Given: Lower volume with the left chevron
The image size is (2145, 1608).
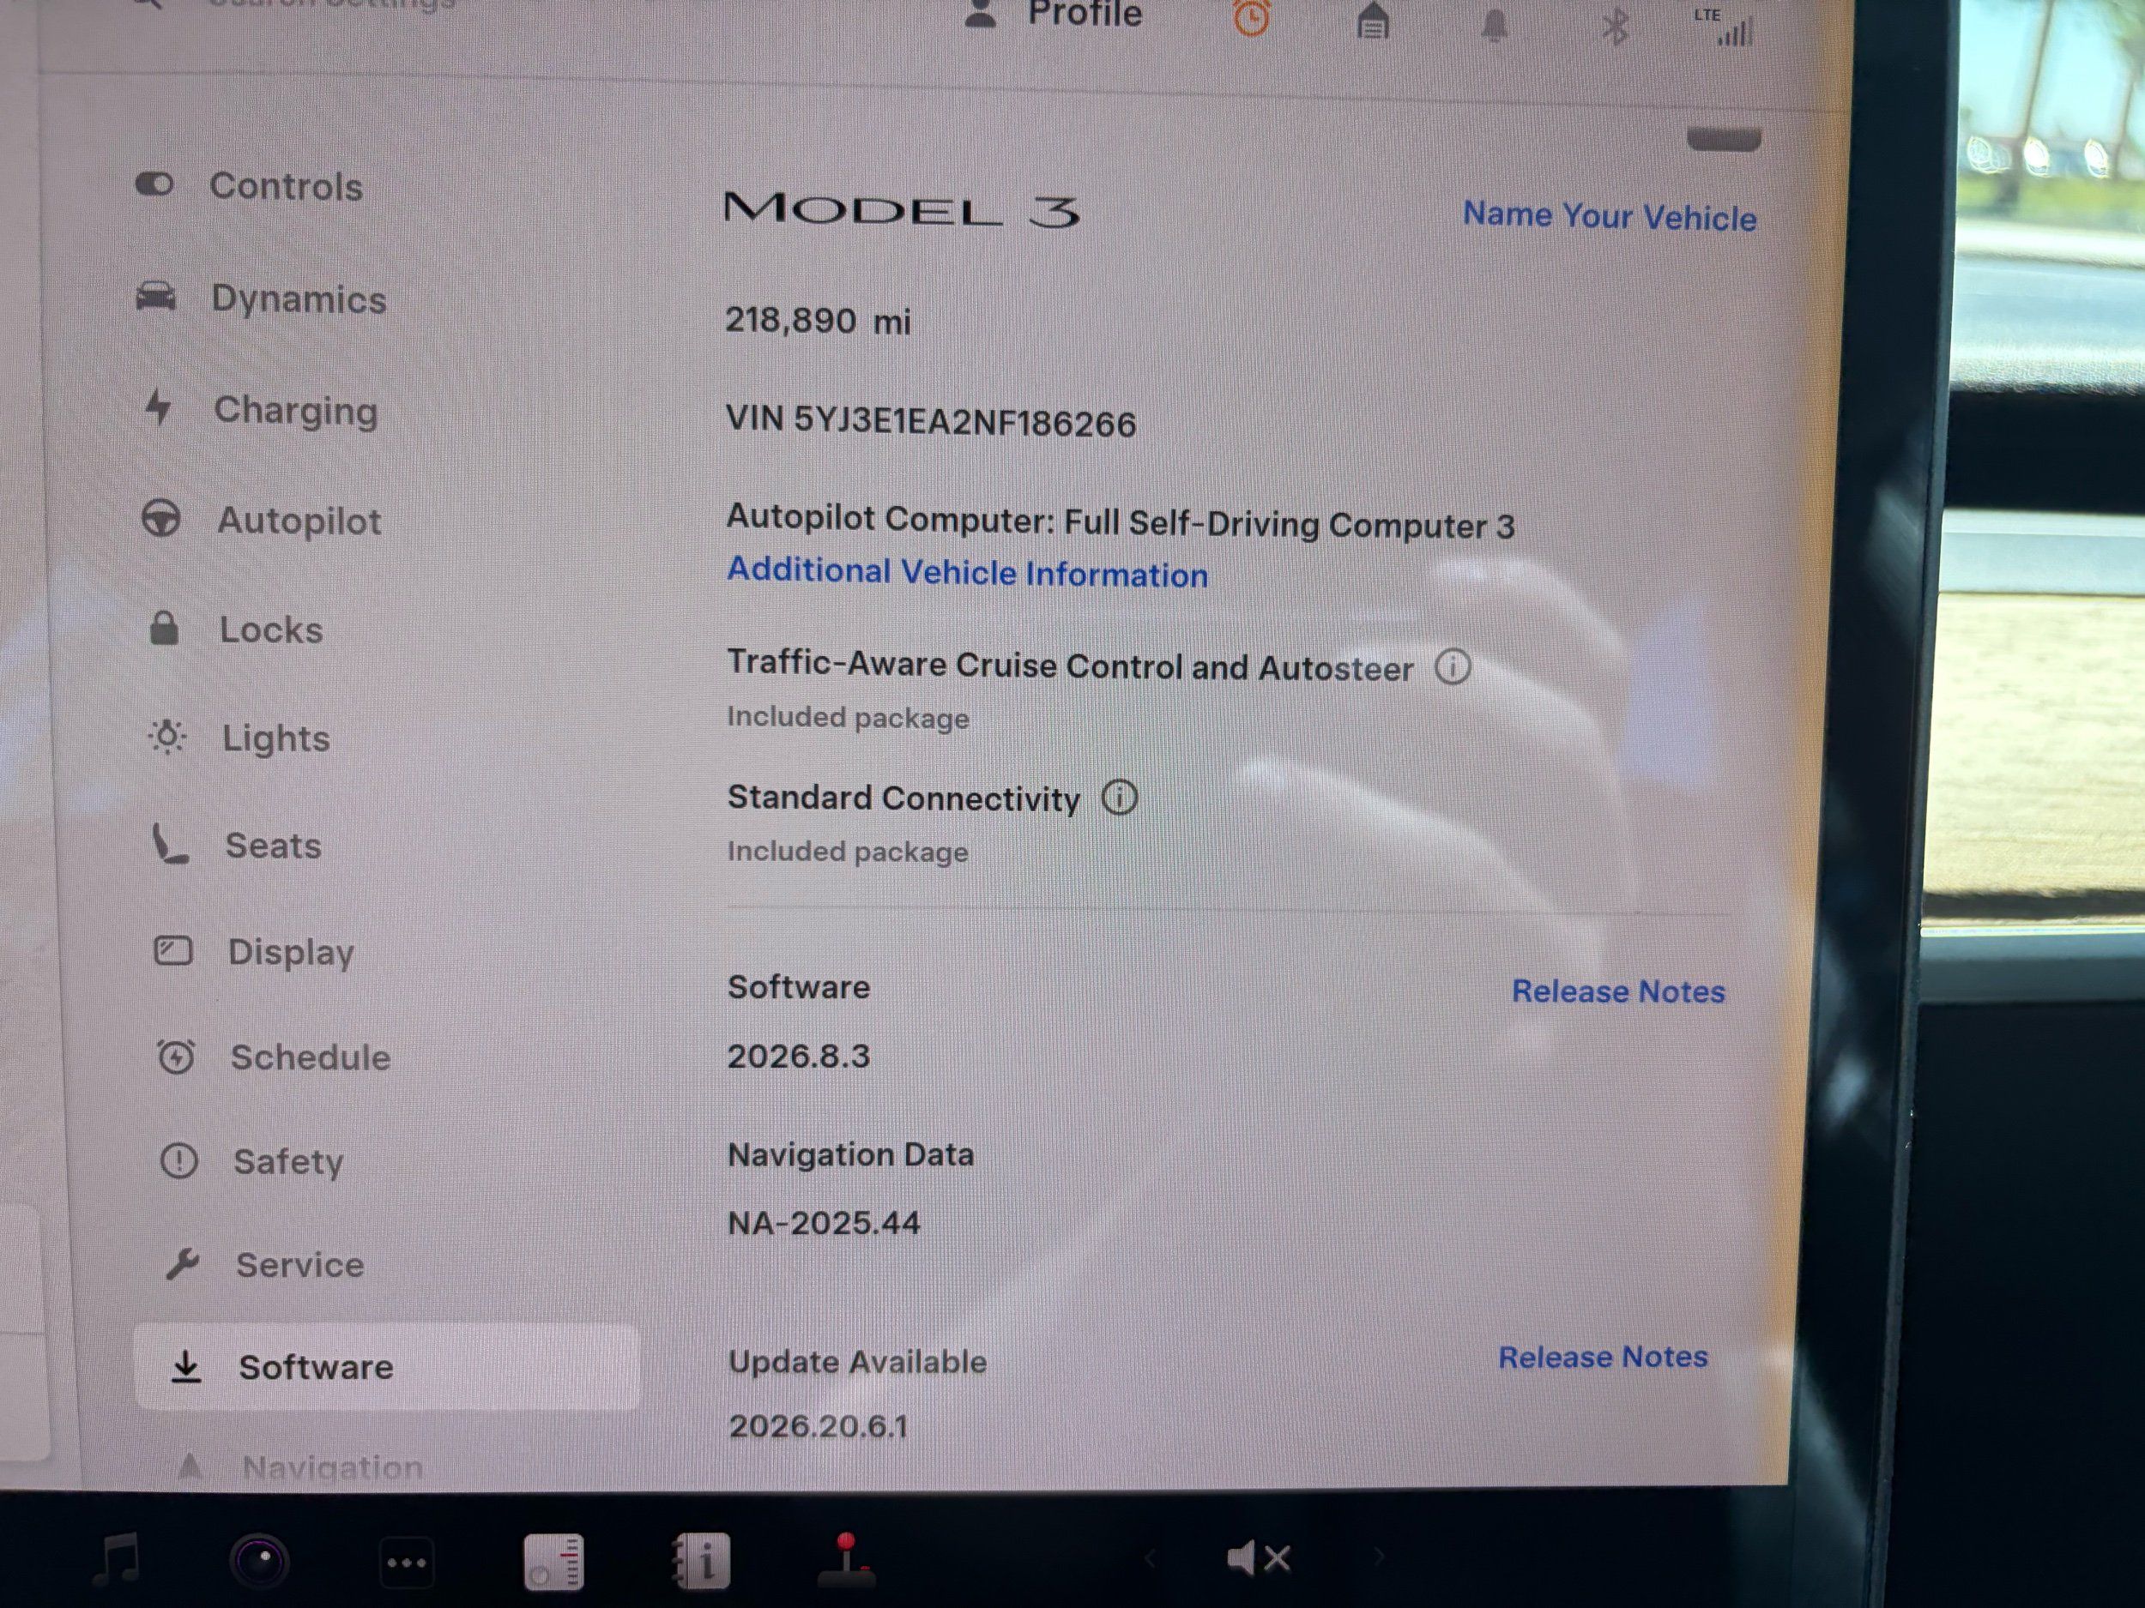Looking at the screenshot, I should pyautogui.click(x=1149, y=1557).
